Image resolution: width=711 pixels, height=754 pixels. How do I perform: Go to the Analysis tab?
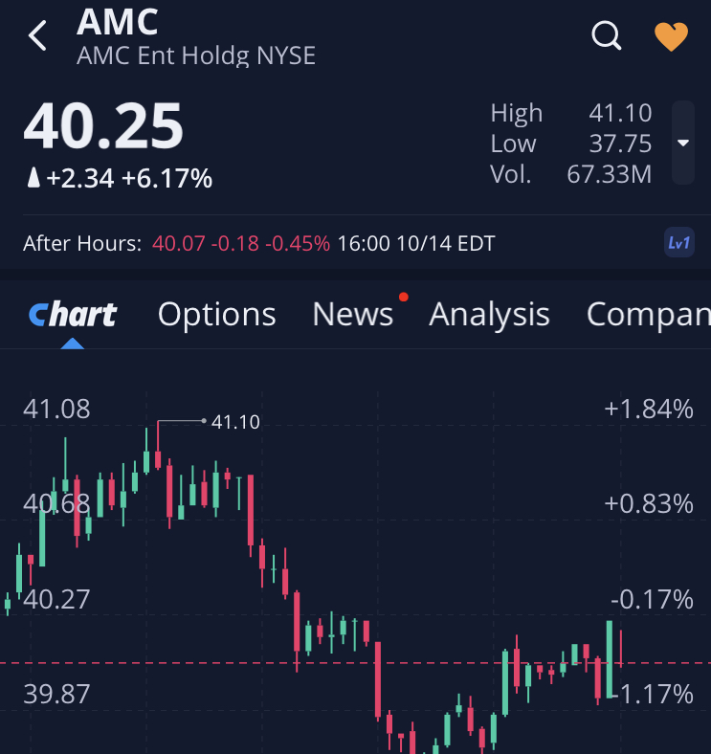click(x=489, y=314)
